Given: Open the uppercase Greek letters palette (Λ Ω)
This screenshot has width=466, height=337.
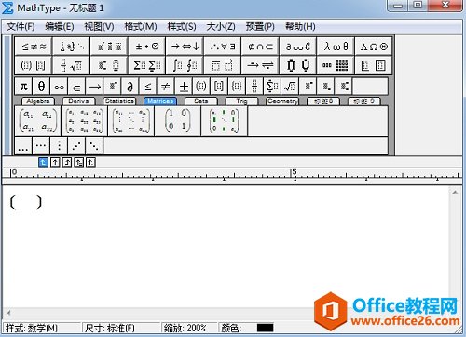Looking at the screenshot, I should point(374,47).
